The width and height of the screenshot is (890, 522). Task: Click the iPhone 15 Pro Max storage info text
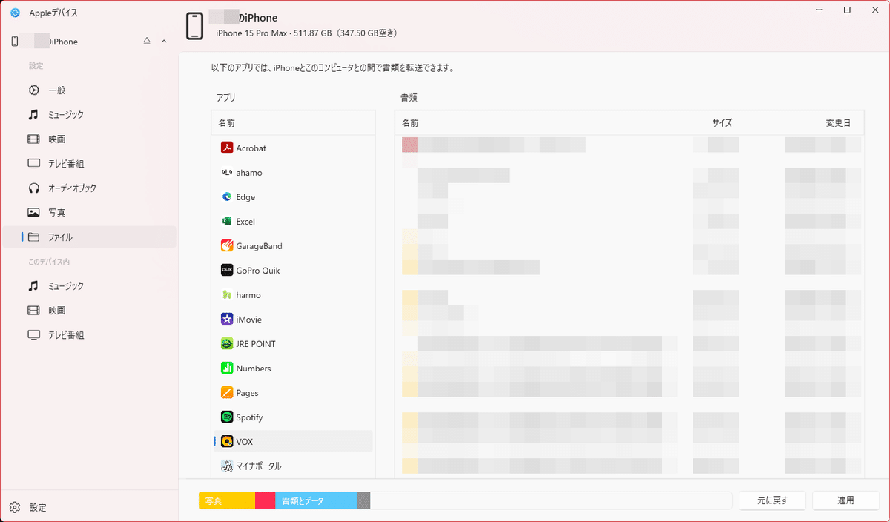point(307,33)
